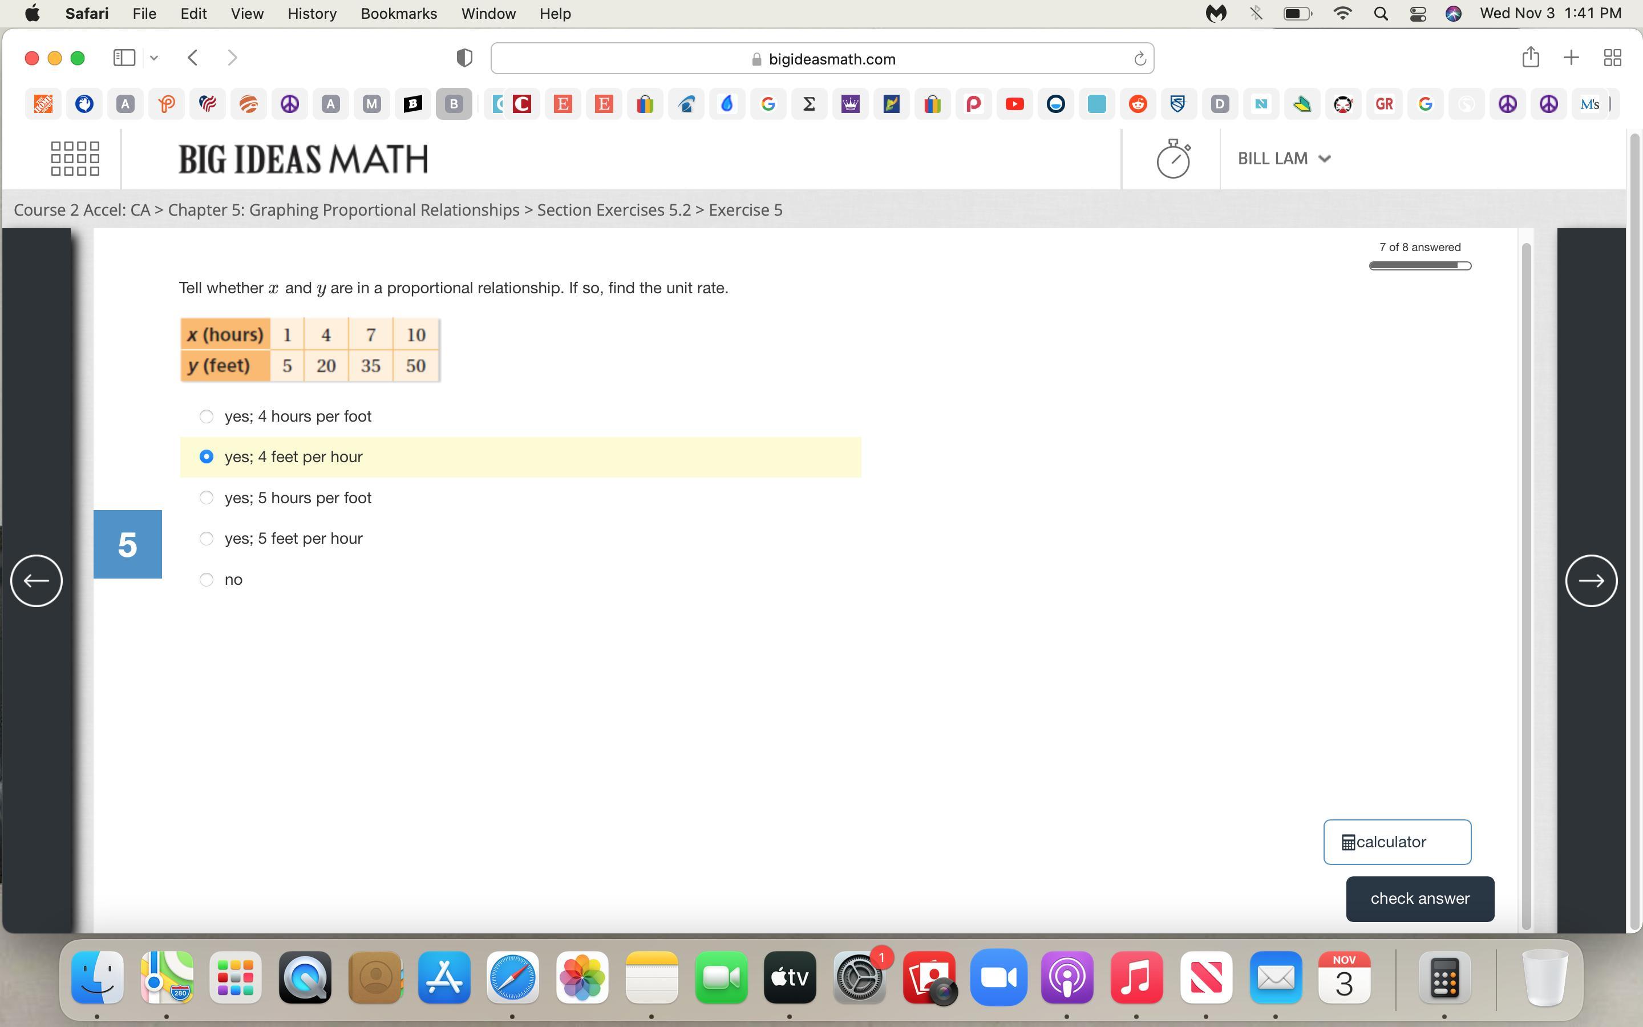Image resolution: width=1643 pixels, height=1027 pixels.
Task: Expand the sidebar options chevron in Safari
Action: (154, 58)
